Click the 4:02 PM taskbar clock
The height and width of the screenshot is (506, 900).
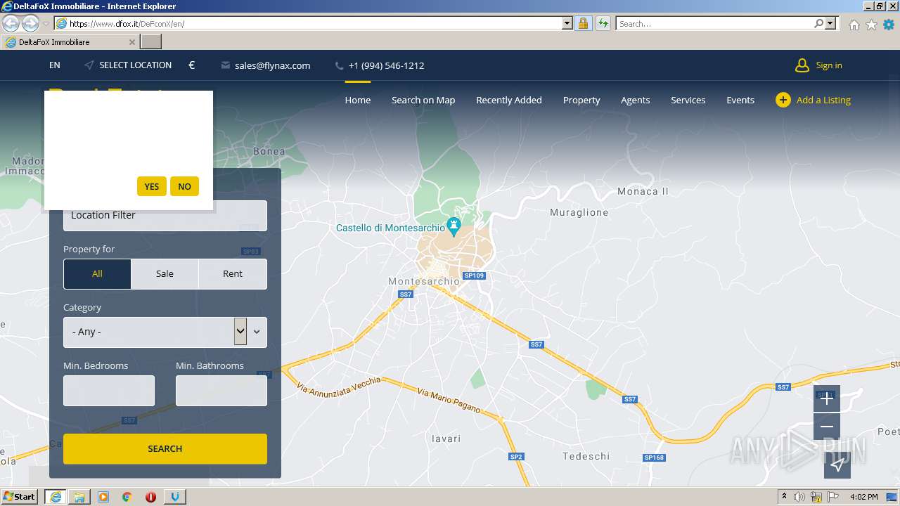(x=863, y=497)
